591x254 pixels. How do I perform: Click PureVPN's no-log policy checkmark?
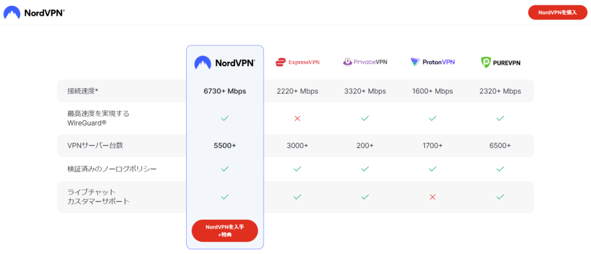pyautogui.click(x=500, y=169)
